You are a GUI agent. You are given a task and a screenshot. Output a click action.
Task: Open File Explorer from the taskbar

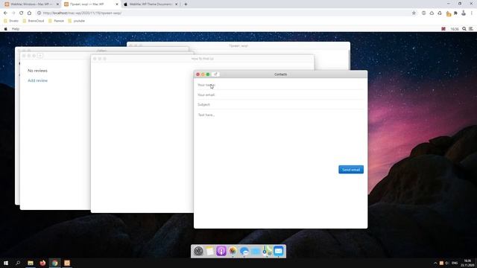coord(31,263)
